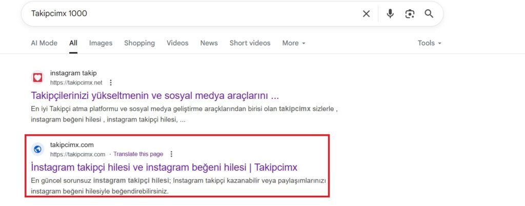The width and height of the screenshot is (525, 206).
Task: Open result titled Takipçilerinizi yükseltmenin ve sosyal medya
Action: tap(155, 96)
